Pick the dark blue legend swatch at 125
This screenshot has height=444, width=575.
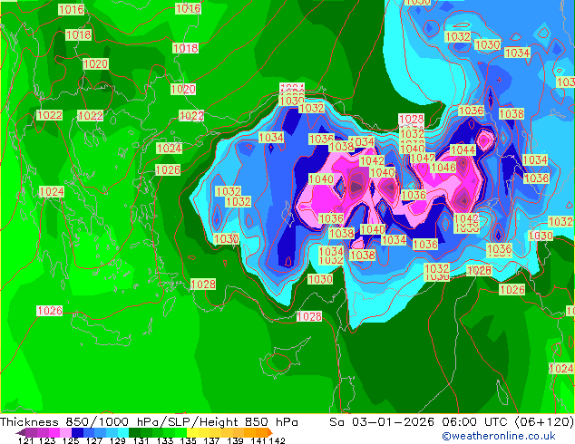[77, 432]
